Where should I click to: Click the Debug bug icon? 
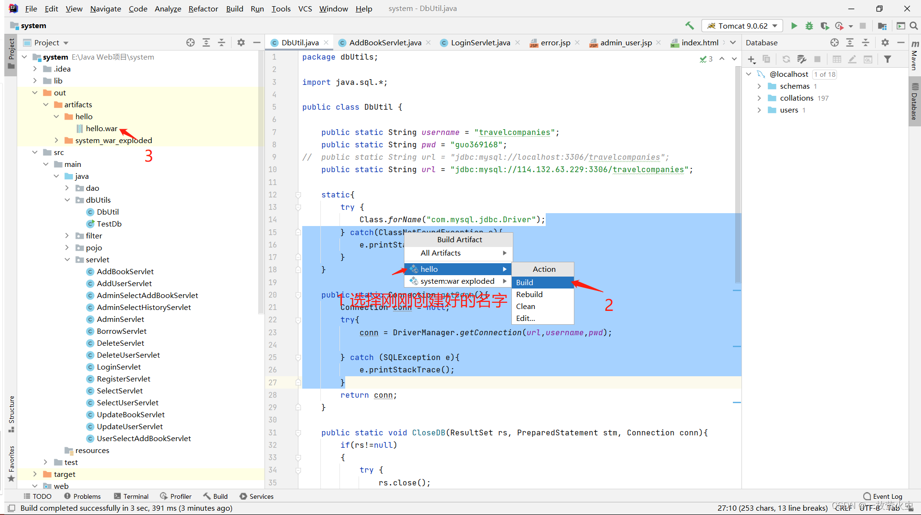[809, 26]
